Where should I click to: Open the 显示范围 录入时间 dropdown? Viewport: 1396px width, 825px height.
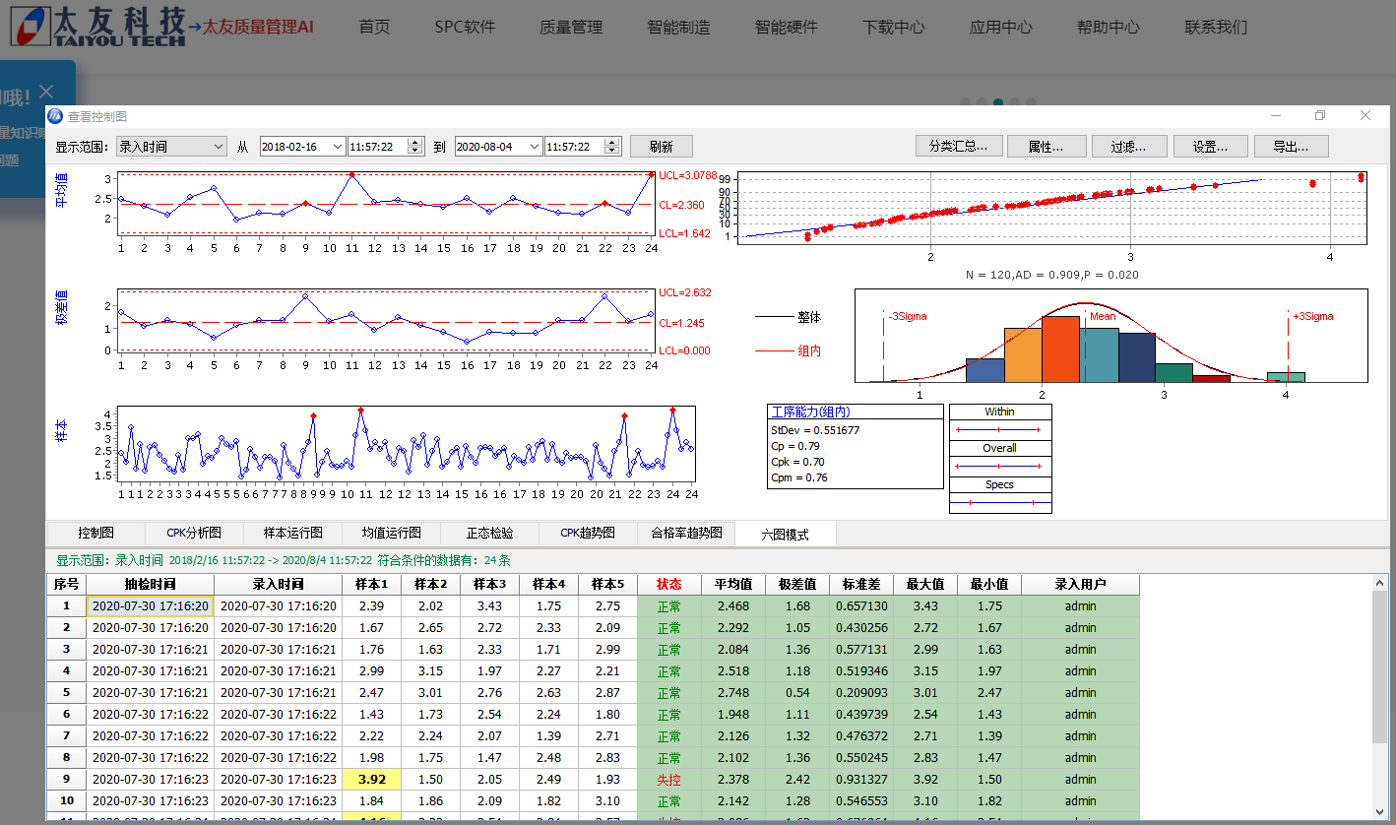point(171,147)
